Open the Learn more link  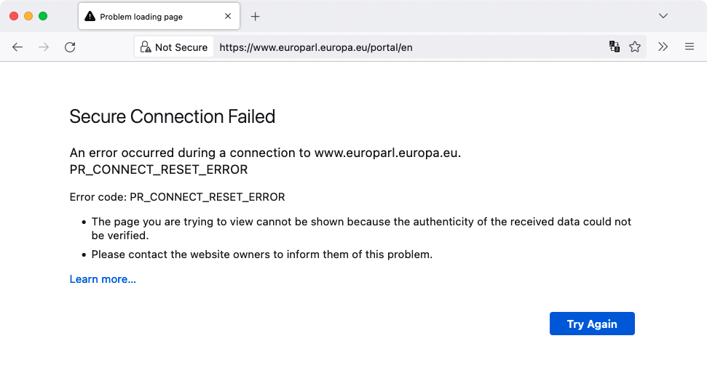(x=103, y=279)
